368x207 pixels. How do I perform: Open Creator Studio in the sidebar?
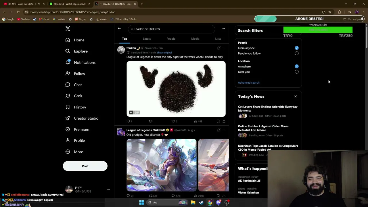point(82,118)
